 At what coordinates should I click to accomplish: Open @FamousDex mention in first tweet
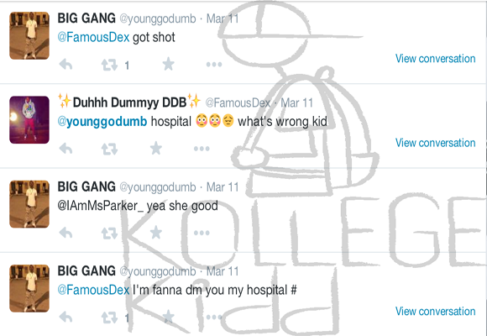click(93, 37)
